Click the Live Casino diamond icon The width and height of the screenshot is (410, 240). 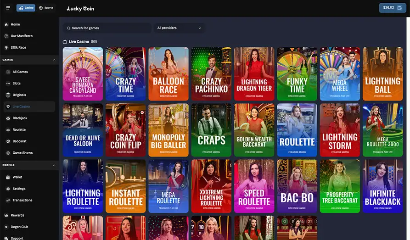[8, 106]
